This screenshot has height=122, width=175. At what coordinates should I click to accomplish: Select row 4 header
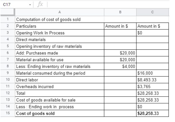click(x=8, y=39)
